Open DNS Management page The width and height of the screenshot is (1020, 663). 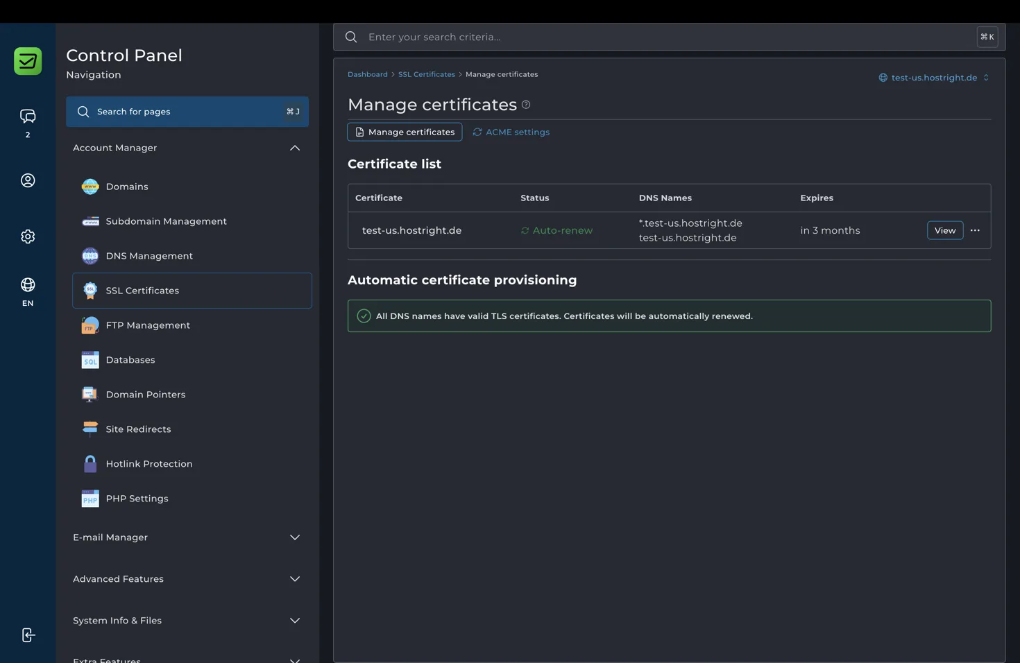click(x=192, y=256)
